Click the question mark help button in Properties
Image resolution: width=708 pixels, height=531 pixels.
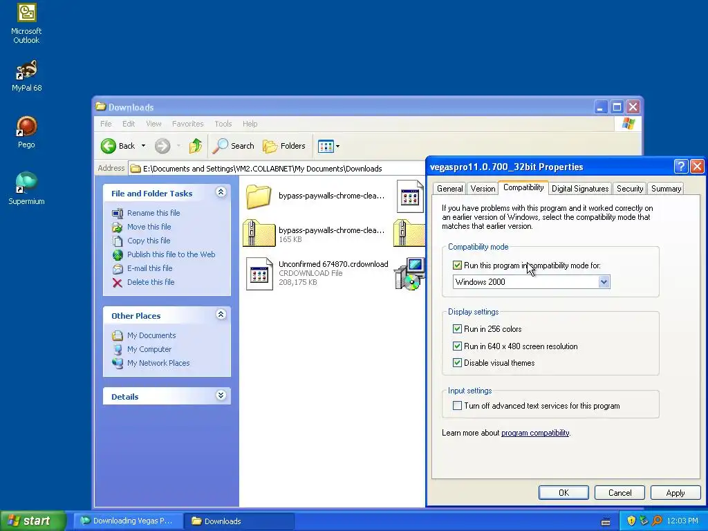(x=680, y=167)
